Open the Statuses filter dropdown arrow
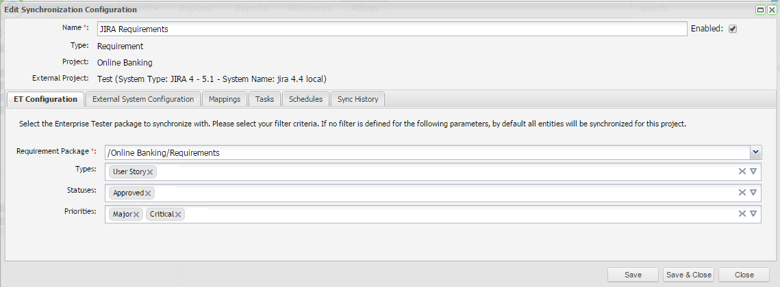 pyautogui.click(x=753, y=193)
